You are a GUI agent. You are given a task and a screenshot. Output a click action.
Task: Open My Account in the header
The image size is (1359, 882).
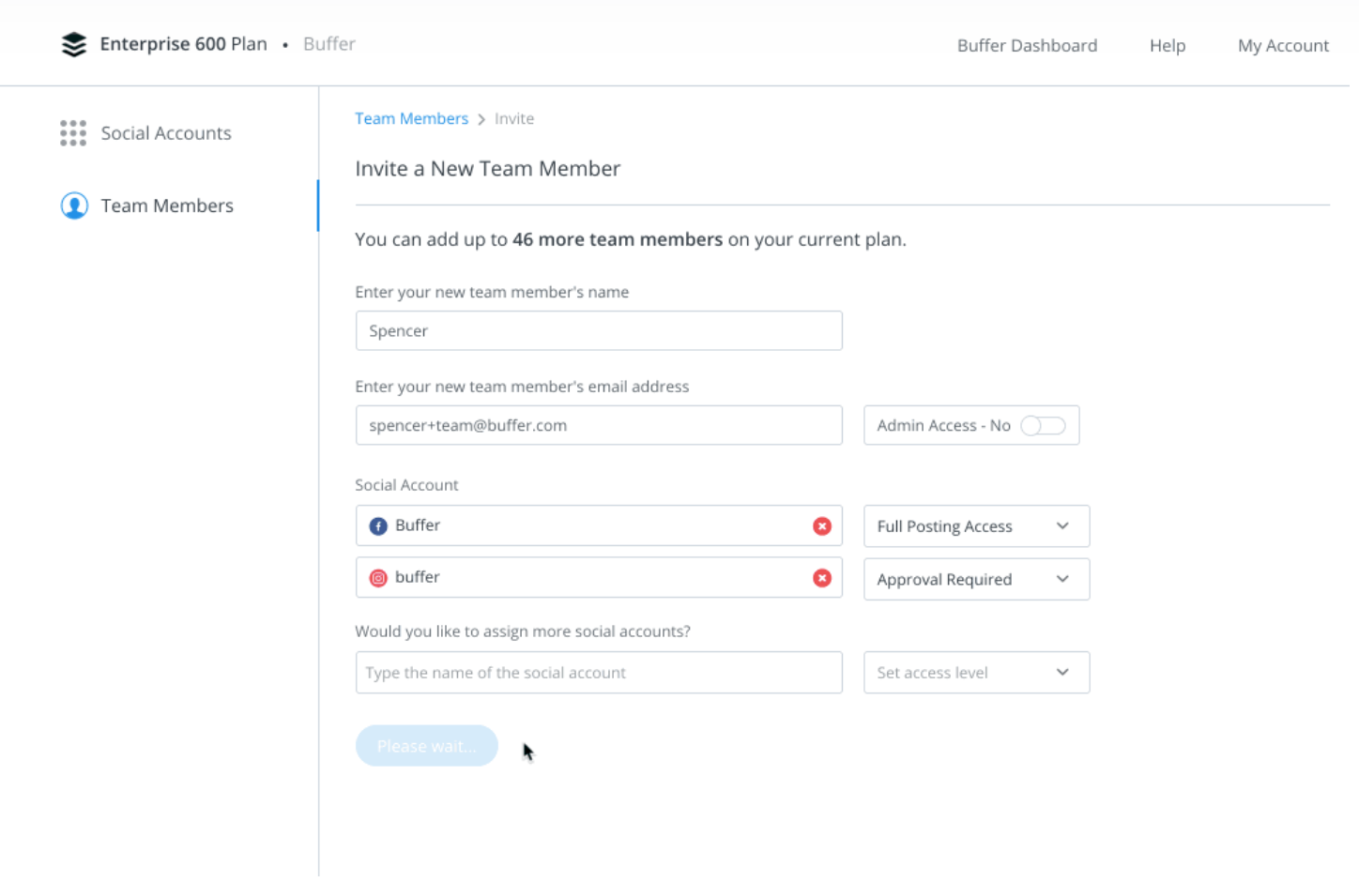pos(1283,45)
